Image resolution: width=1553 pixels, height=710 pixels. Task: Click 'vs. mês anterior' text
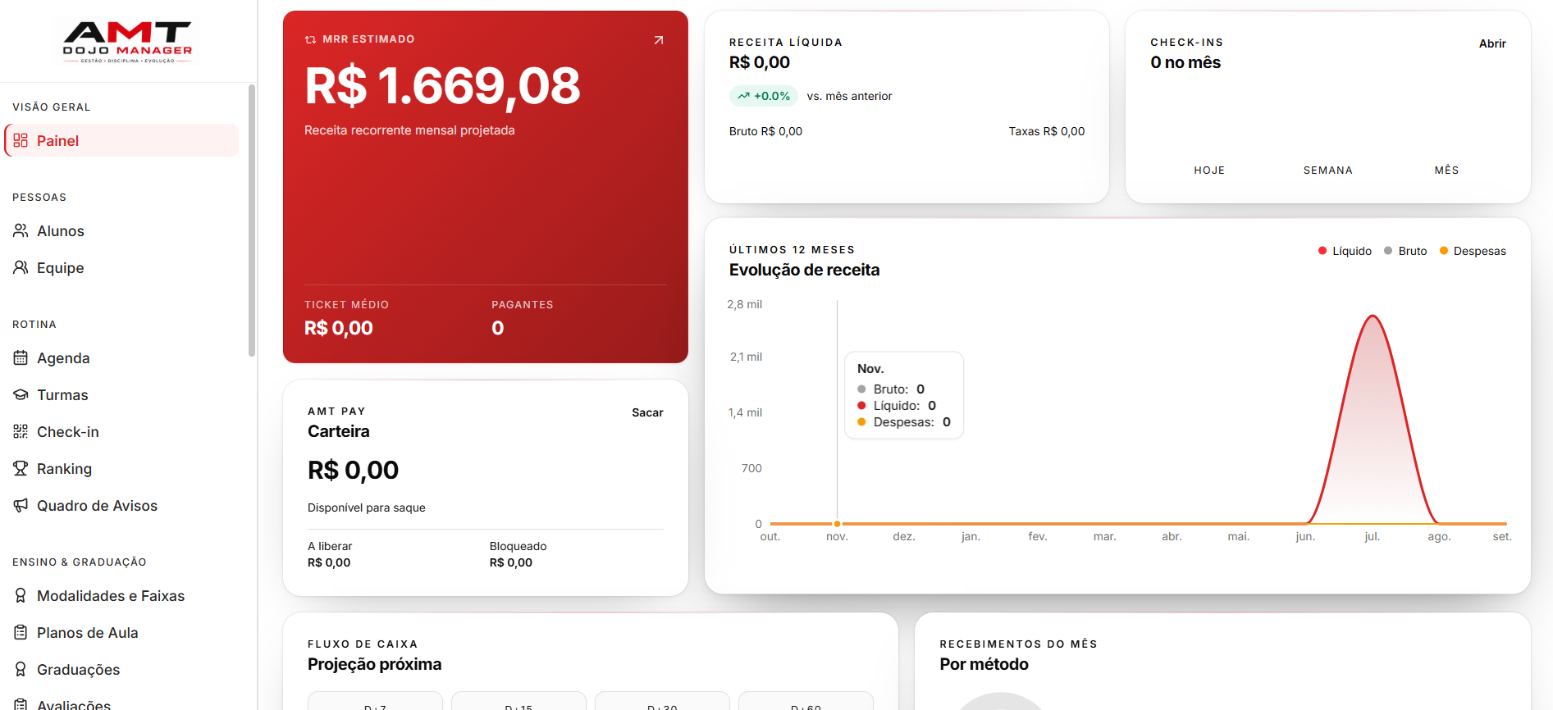pos(849,96)
